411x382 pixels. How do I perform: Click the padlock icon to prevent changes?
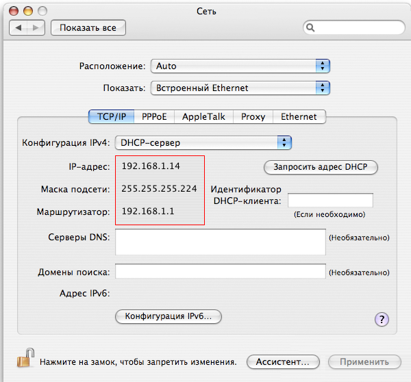[x=25, y=359]
